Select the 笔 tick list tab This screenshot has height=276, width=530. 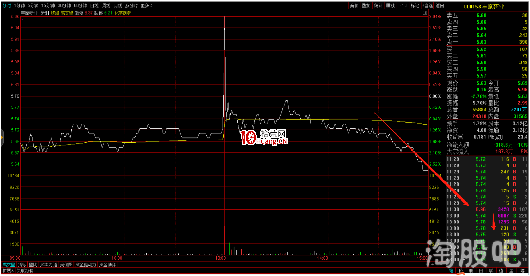click(x=451, y=271)
